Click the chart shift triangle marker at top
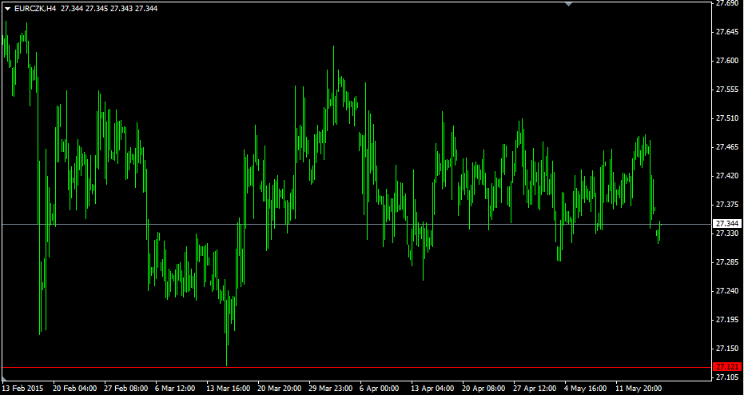Image resolution: width=744 pixels, height=395 pixels. coord(568,4)
